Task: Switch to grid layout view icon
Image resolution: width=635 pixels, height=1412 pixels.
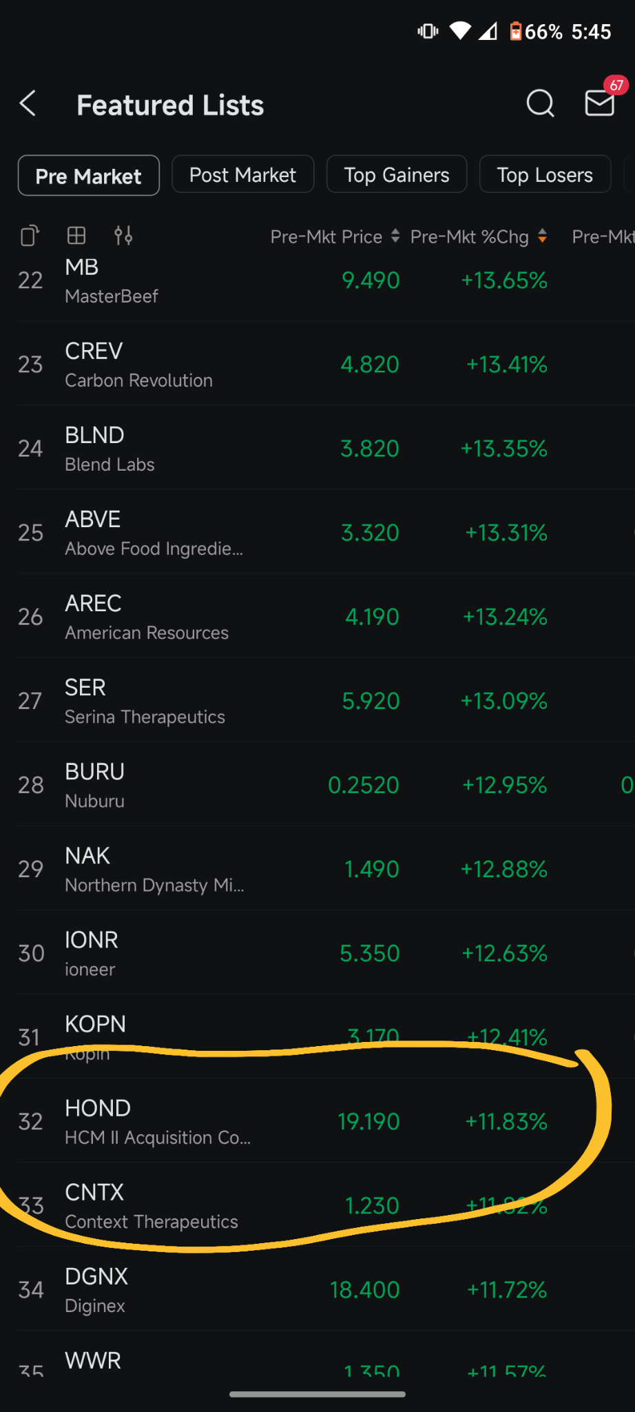Action: point(76,236)
